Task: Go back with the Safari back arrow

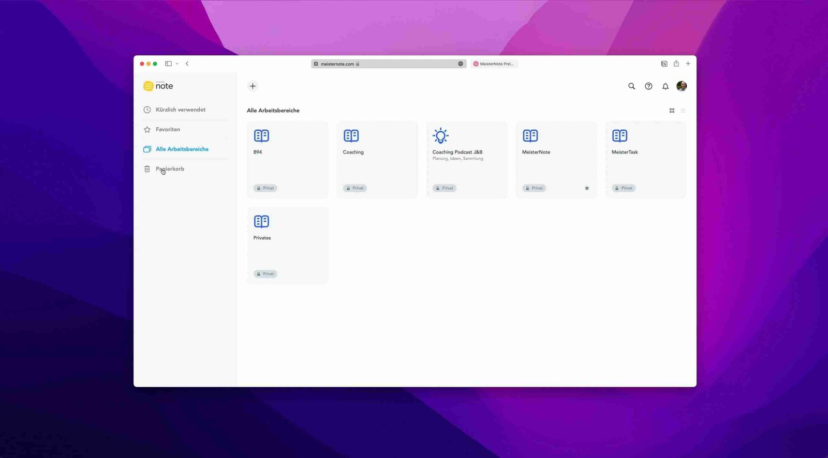Action: tap(187, 64)
